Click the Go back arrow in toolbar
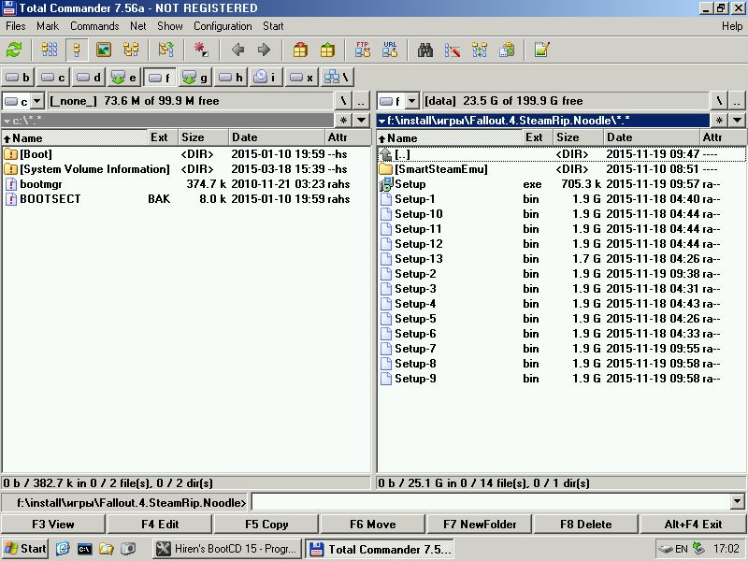Viewport: 748px width, 561px height. (237, 50)
